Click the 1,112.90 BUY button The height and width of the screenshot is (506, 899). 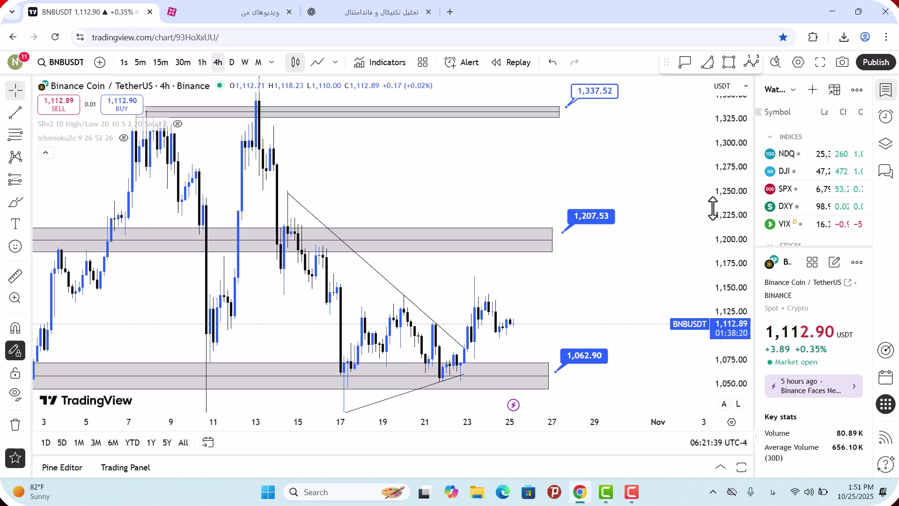(122, 104)
